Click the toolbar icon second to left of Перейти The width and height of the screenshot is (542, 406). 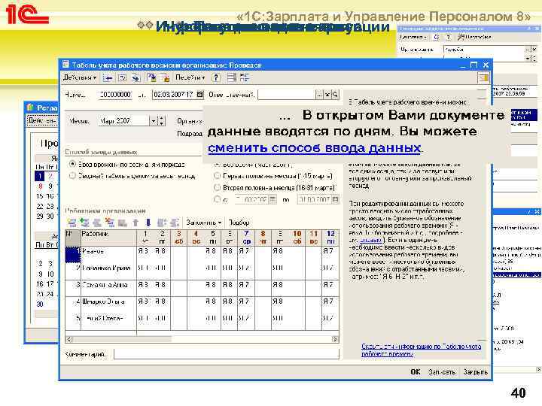pyautogui.click(x=152, y=78)
